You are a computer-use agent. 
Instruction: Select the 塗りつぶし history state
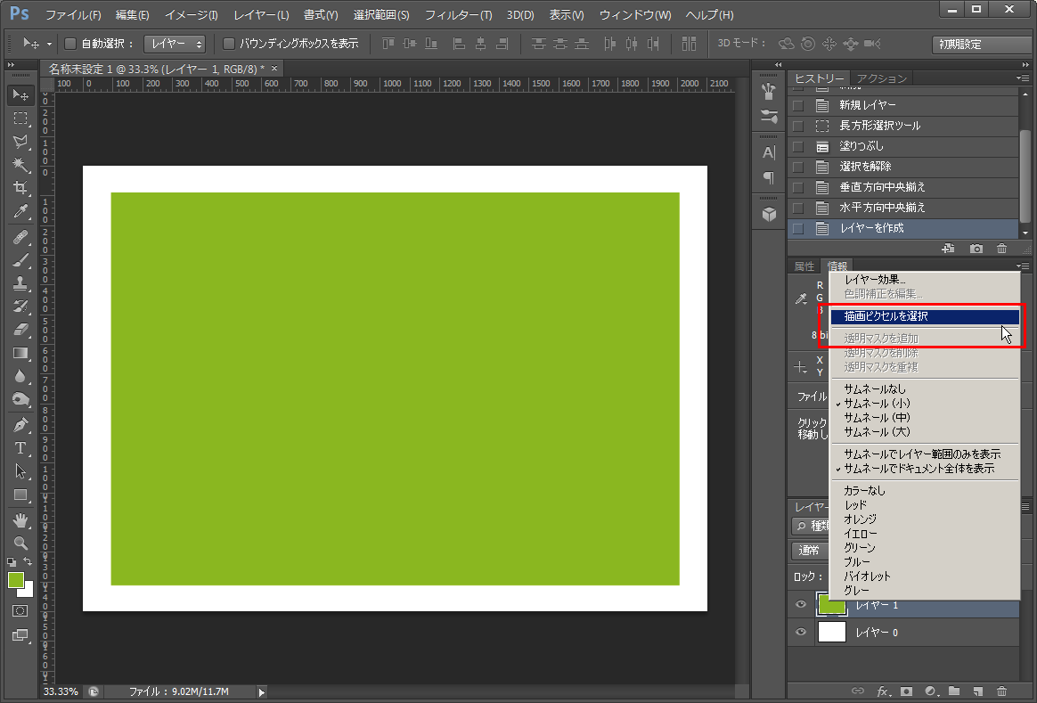click(861, 146)
